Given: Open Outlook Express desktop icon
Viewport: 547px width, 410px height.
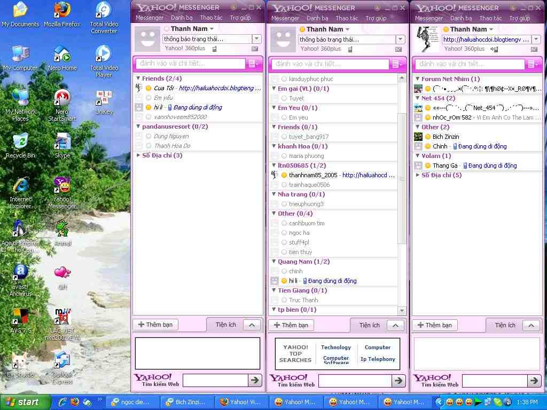Looking at the screenshot, I should (x=62, y=368).
